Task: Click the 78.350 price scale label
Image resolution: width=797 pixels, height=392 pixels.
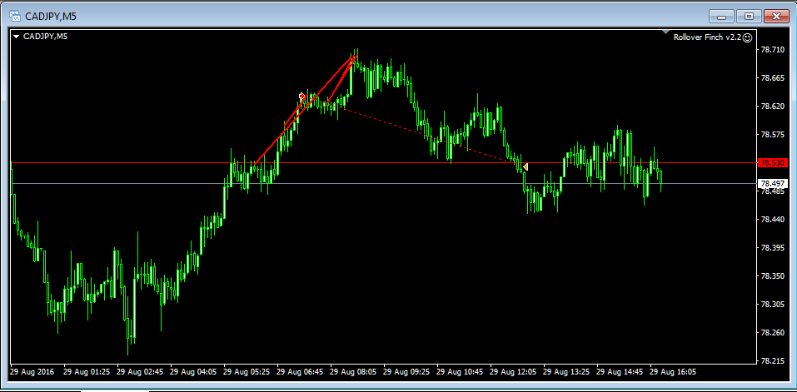Action: (x=771, y=276)
